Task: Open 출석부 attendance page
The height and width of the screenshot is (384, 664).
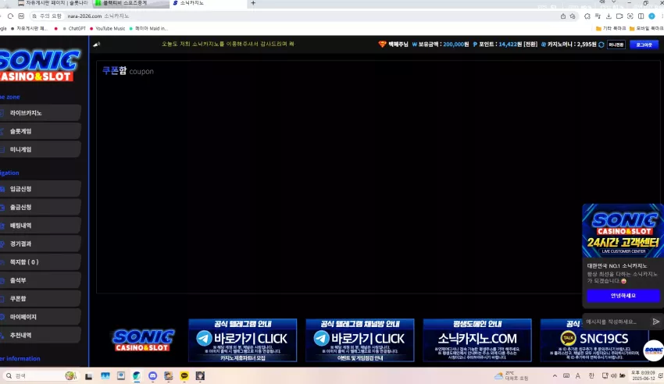Action: (x=40, y=280)
